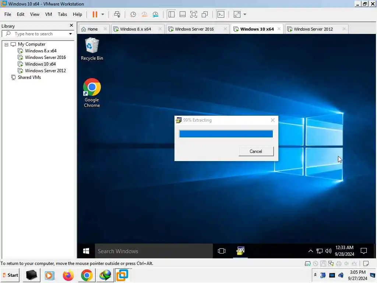Collapse the My Computer tree node
The height and width of the screenshot is (283, 377).
coord(7,45)
